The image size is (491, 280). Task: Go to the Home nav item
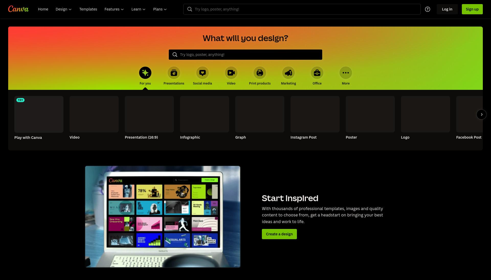43,9
